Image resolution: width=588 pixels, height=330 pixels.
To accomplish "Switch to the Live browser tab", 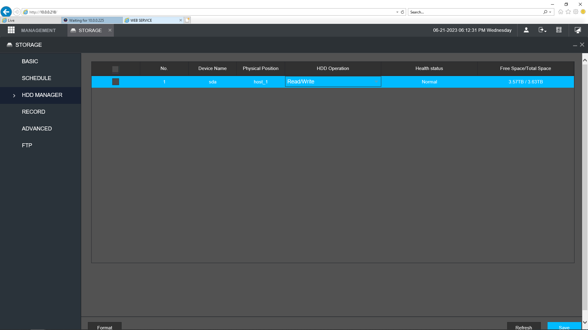I will pos(31,20).
